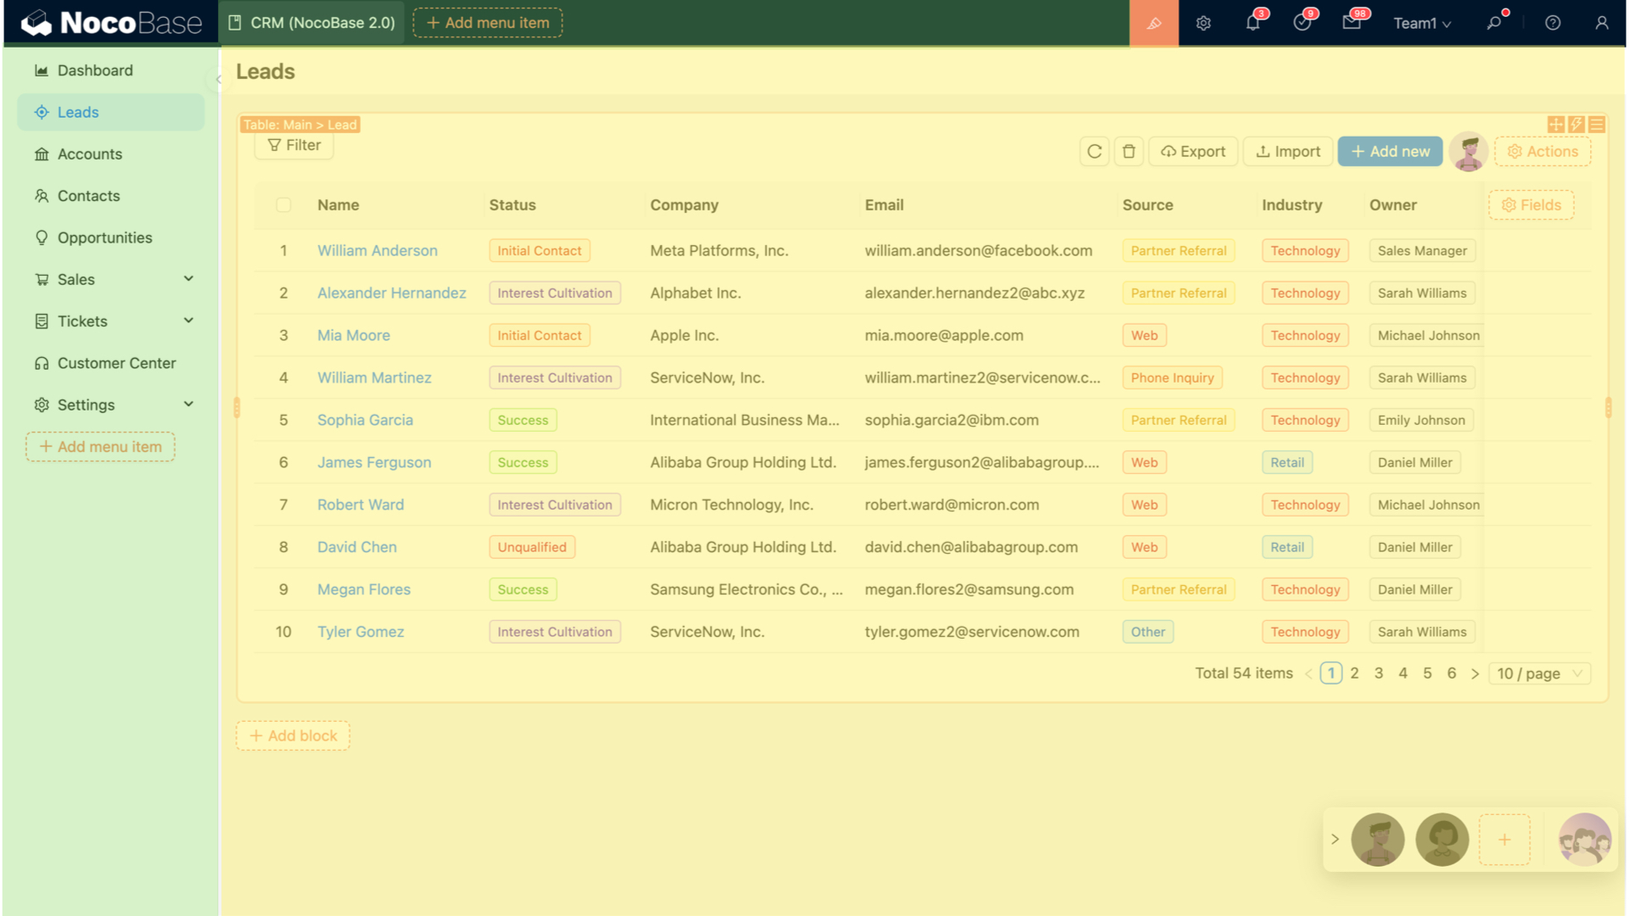This screenshot has height=916, width=1630.
Task: Open the Team1 role switcher dropdown
Action: point(1422,23)
